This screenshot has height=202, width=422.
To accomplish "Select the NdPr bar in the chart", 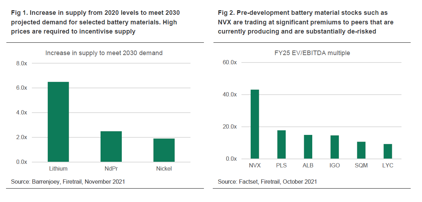I will (111, 147).
